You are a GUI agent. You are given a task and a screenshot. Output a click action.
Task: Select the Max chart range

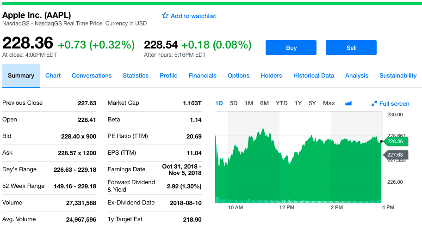[329, 103]
